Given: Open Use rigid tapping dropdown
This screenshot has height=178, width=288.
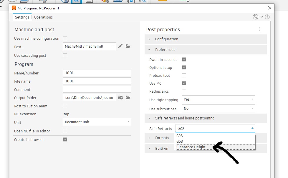Looking at the screenshot, I should 218,99.
